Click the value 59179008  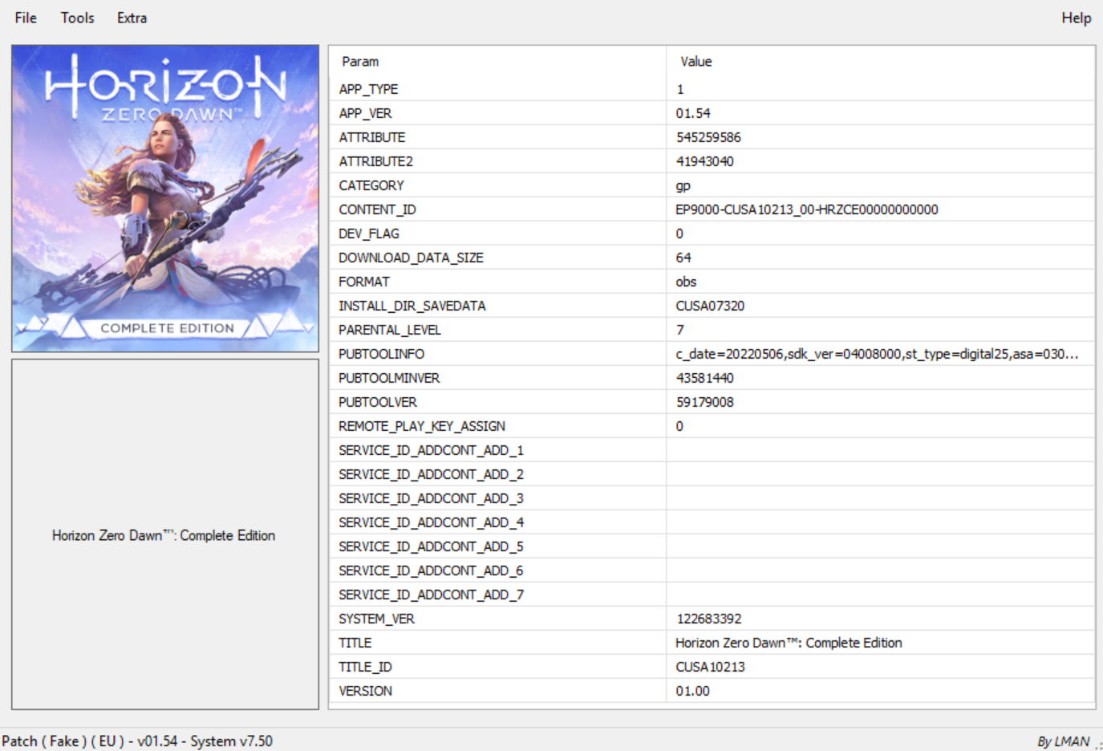tap(704, 402)
